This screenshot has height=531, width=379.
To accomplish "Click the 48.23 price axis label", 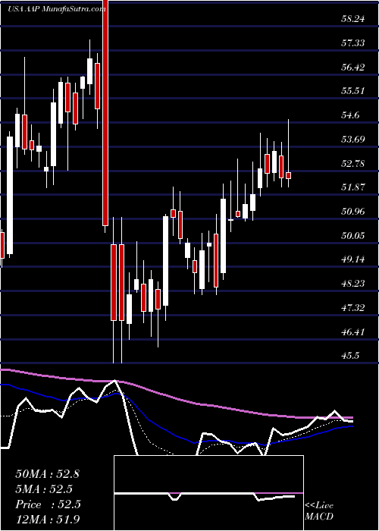I will (x=352, y=284).
